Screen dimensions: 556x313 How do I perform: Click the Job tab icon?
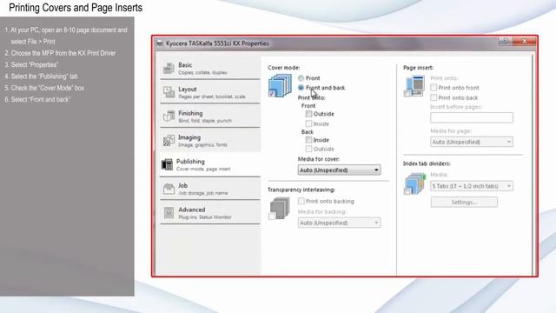tap(169, 189)
